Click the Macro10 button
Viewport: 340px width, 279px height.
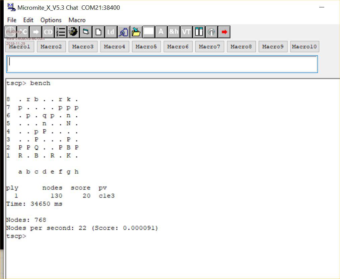[304, 47]
